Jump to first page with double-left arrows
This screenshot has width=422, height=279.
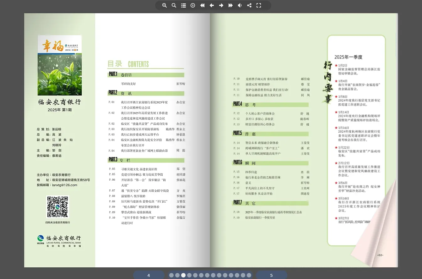click(x=202, y=5)
